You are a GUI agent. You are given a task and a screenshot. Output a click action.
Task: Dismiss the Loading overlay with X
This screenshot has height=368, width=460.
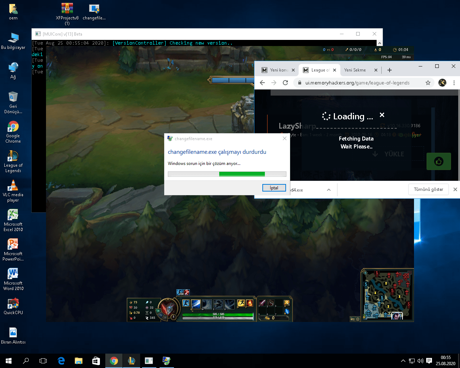(x=382, y=115)
